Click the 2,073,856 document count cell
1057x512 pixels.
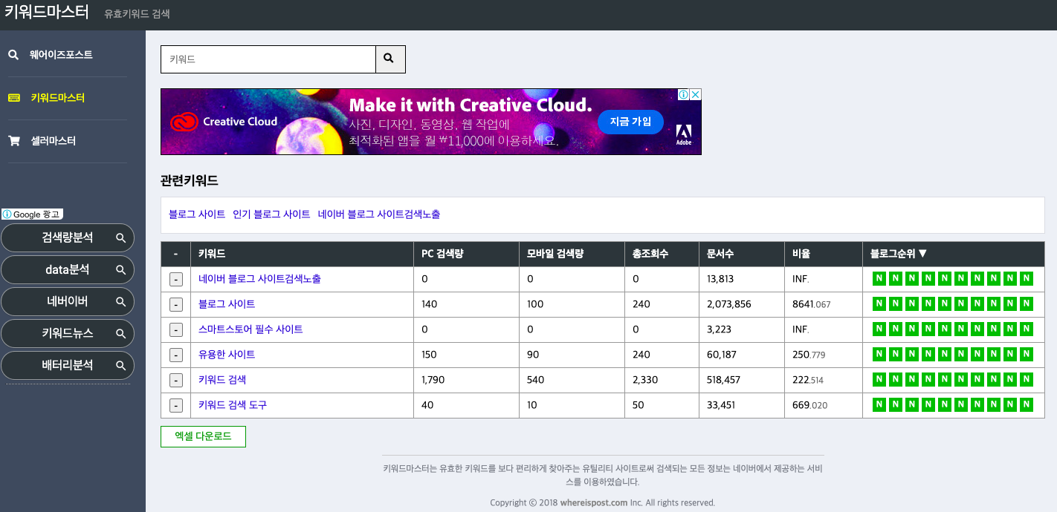click(742, 304)
